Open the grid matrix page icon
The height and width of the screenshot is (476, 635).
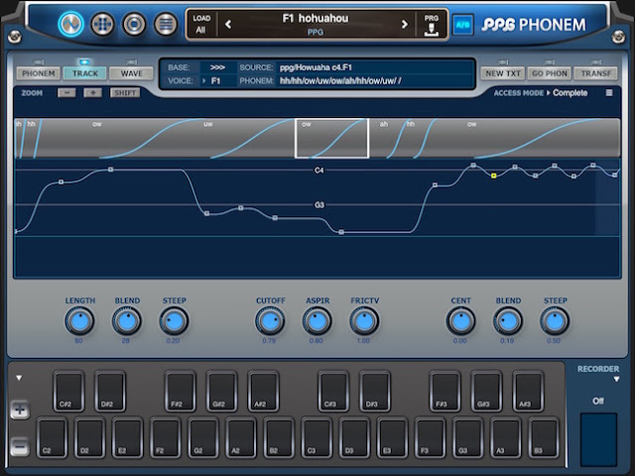tap(102, 24)
